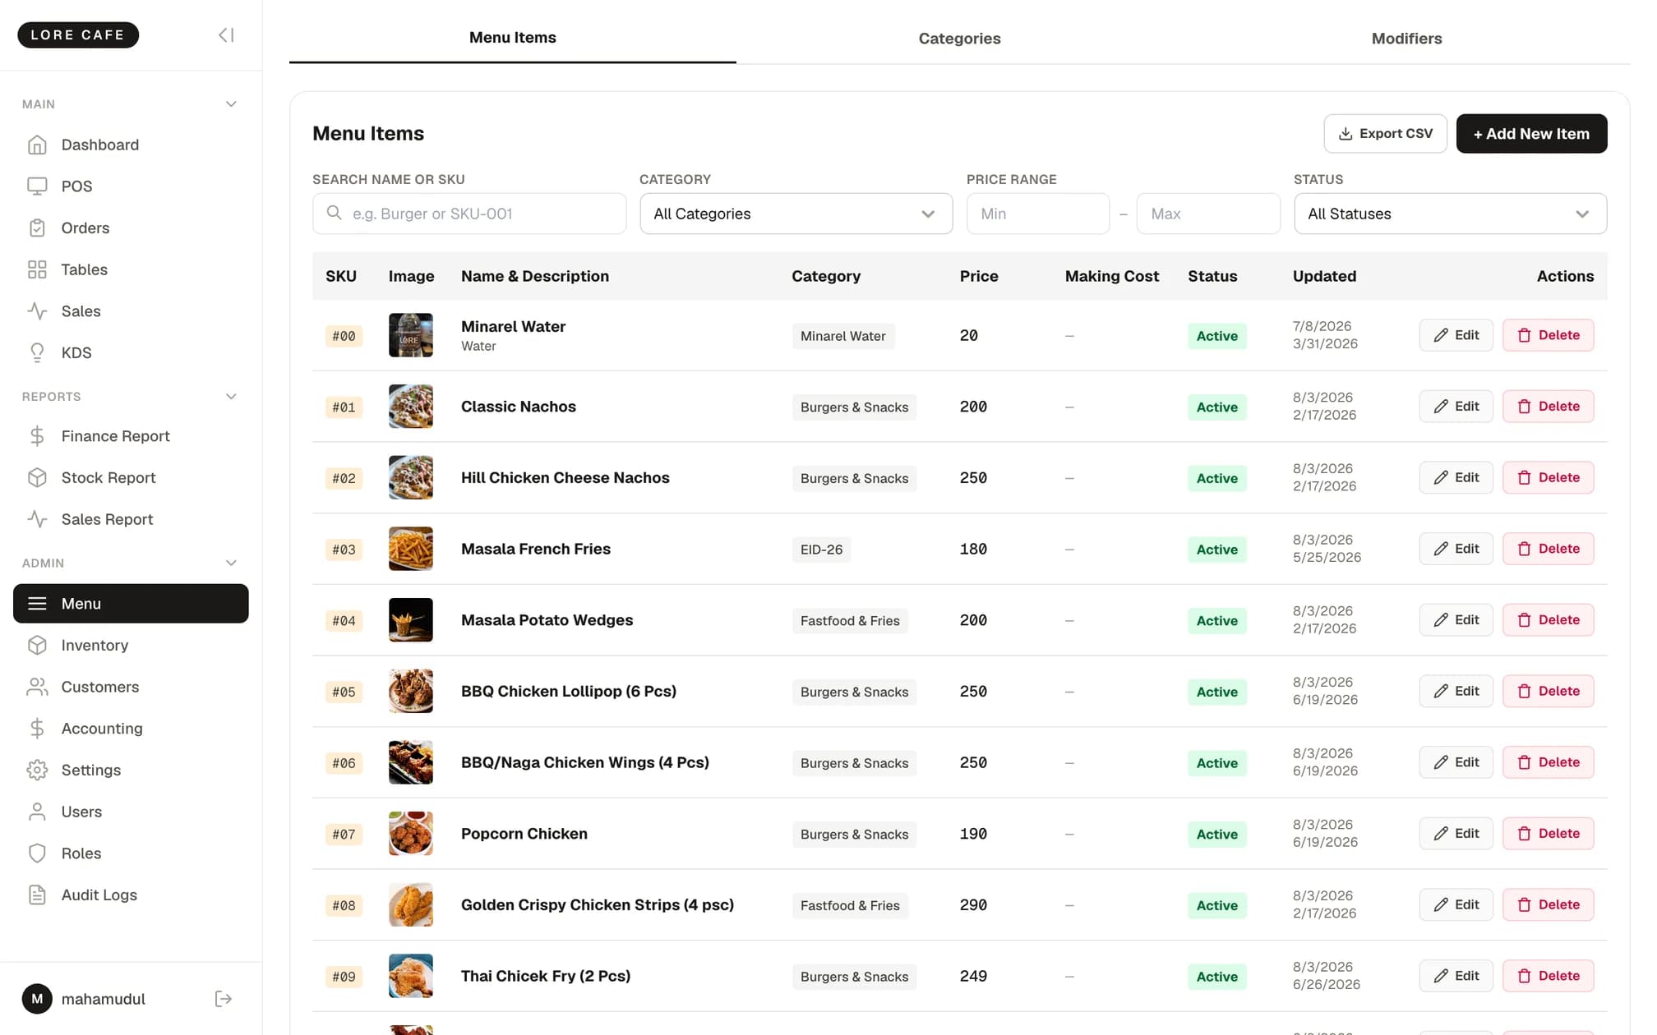This screenshot has width=1657, height=1035.
Task: Open Finance Report from the dollar icon
Action: [37, 436]
